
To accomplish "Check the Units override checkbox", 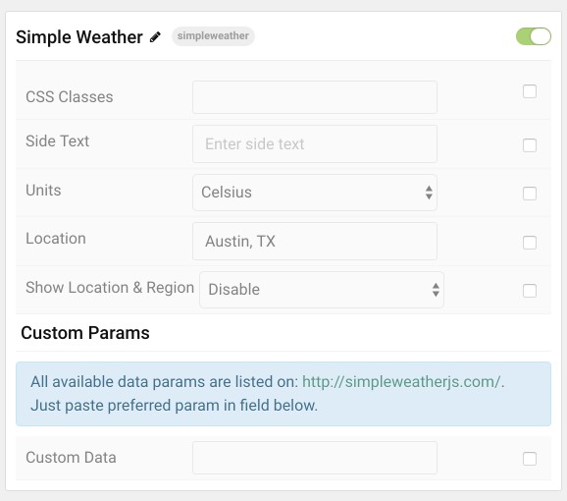I will click(530, 194).
